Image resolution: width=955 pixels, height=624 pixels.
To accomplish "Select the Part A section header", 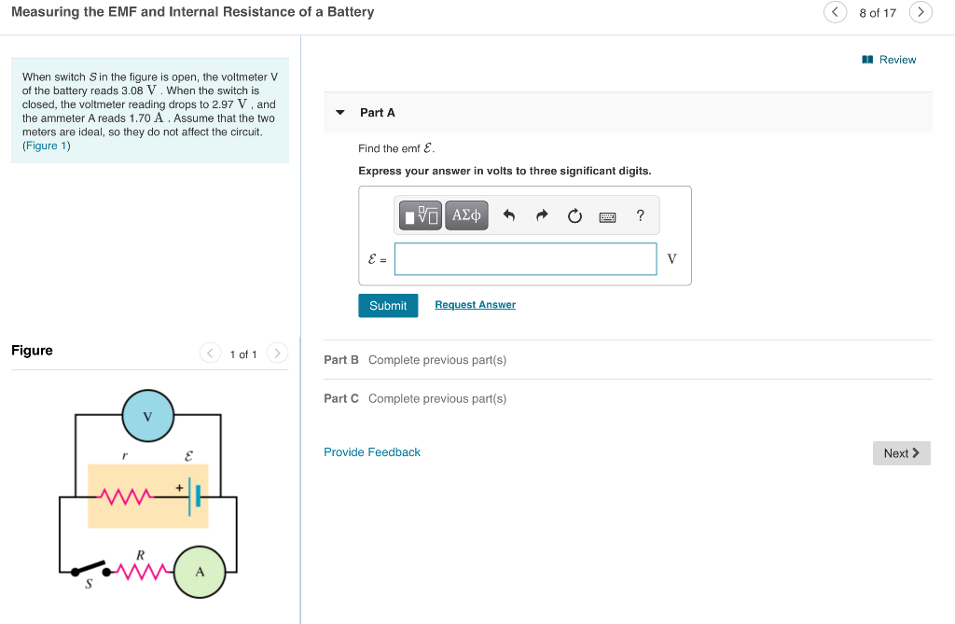I will 379,111.
